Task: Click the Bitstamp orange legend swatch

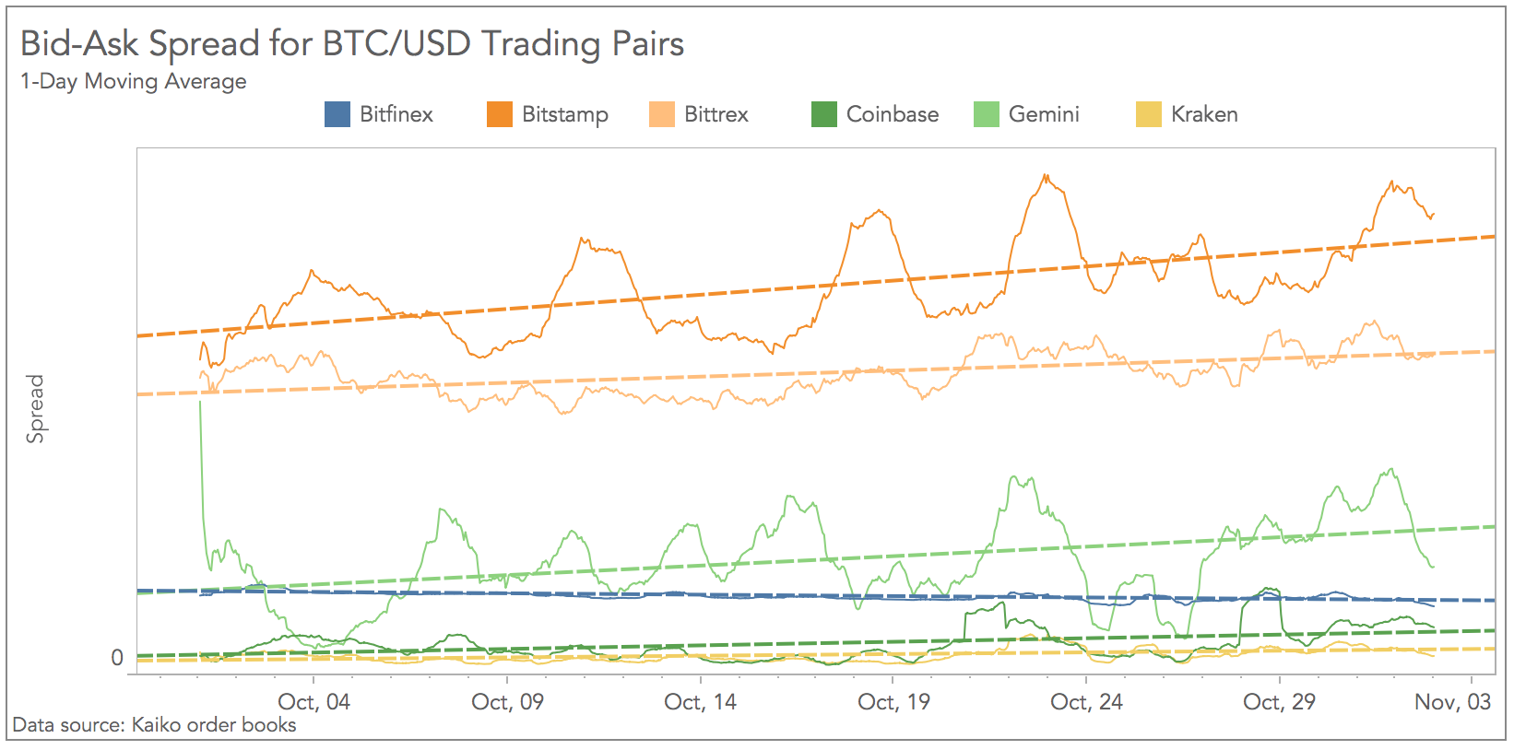Action: (x=500, y=114)
